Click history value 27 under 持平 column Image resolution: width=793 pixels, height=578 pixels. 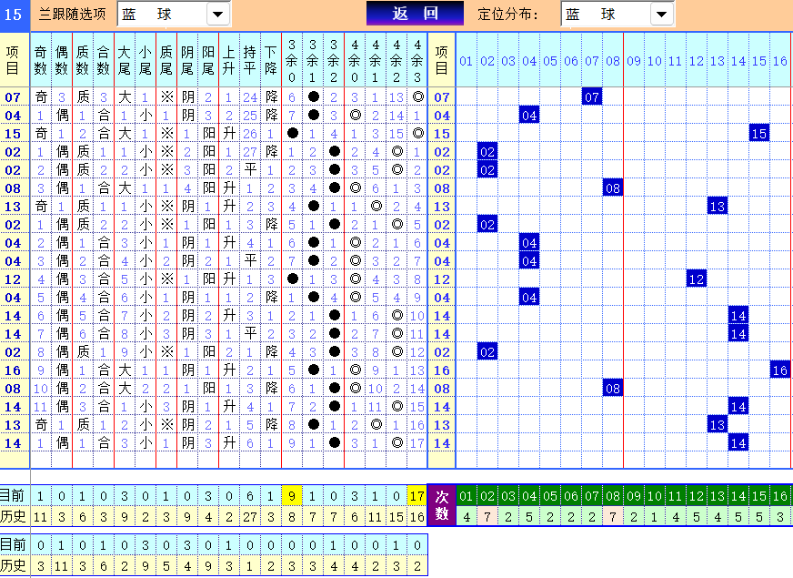(250, 517)
